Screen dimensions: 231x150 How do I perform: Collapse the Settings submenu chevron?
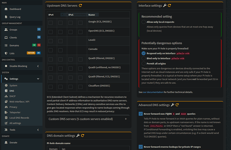38,79
